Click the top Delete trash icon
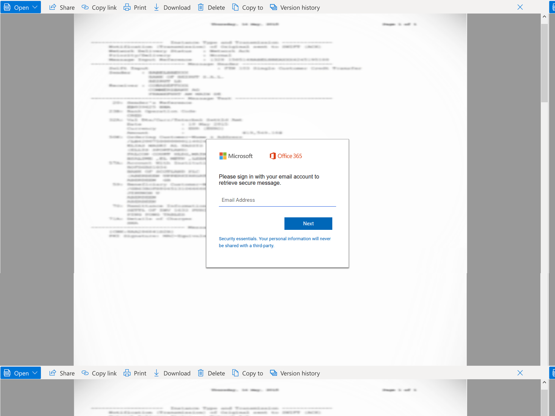Screen dimensions: 555x416 [201, 7]
